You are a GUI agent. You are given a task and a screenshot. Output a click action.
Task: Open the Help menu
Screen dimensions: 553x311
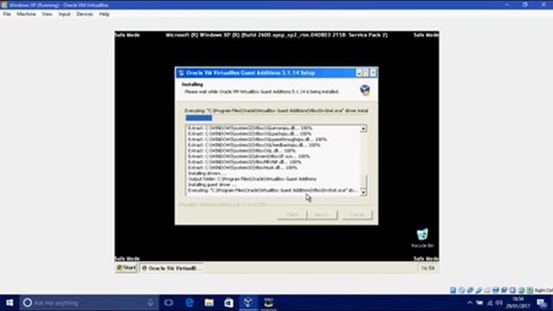(x=104, y=14)
